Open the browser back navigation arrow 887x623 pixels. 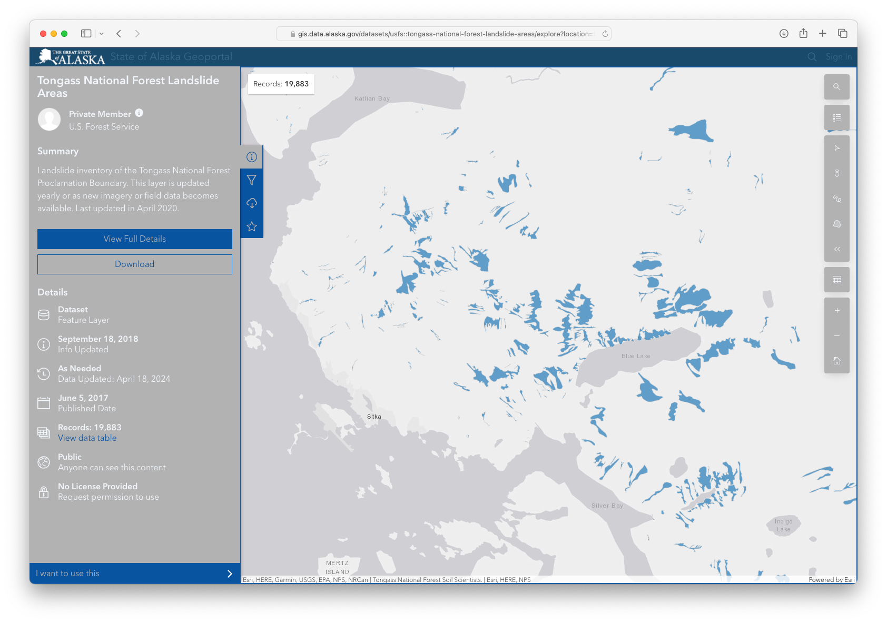point(119,33)
